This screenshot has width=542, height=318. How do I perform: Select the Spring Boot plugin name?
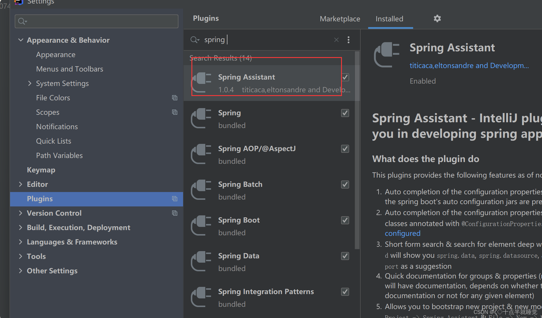click(239, 220)
